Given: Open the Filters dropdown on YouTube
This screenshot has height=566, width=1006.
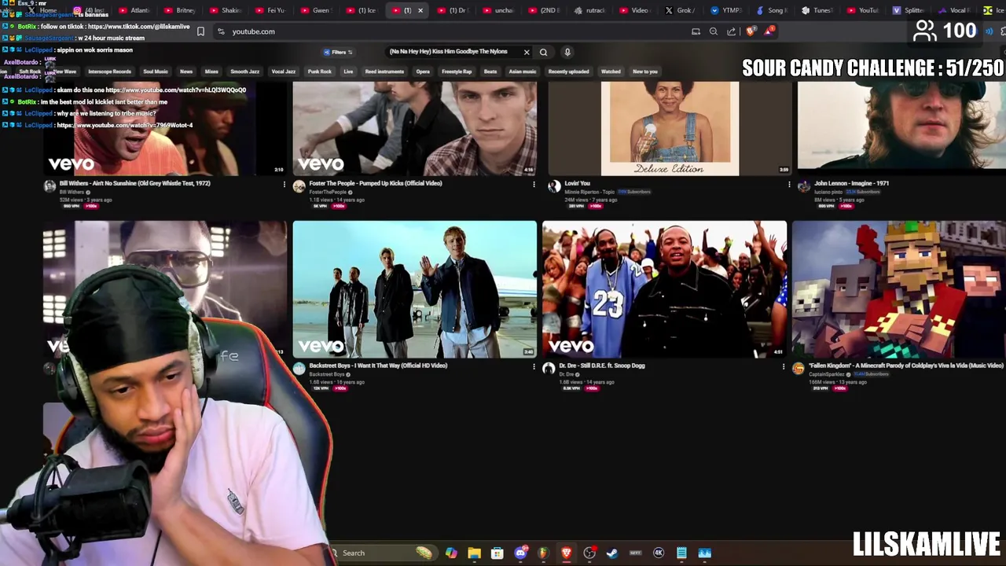Looking at the screenshot, I should [x=339, y=52].
